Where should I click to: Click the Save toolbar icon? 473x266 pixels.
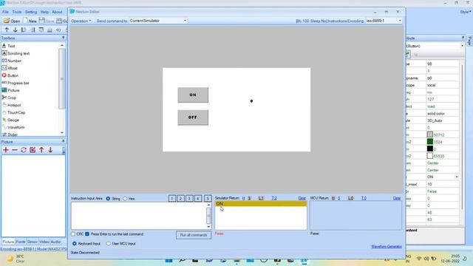[47, 21]
